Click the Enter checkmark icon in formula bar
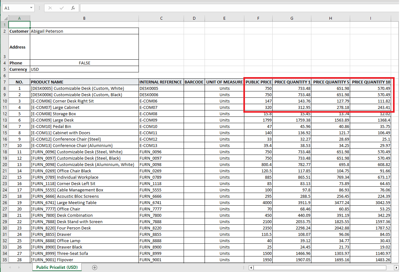400x272 pixels. click(62, 8)
